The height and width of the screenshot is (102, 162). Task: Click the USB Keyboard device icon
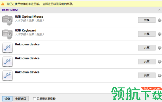[7, 34]
